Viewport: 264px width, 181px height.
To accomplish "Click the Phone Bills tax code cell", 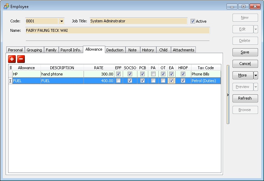I will tap(206, 74).
